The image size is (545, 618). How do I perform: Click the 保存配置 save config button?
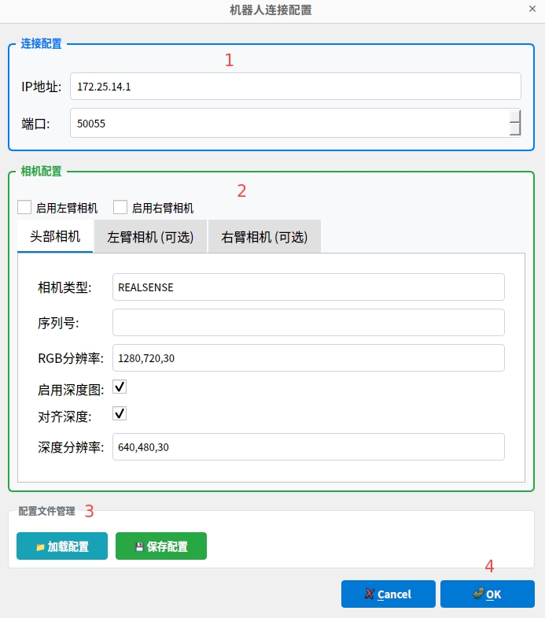click(161, 546)
